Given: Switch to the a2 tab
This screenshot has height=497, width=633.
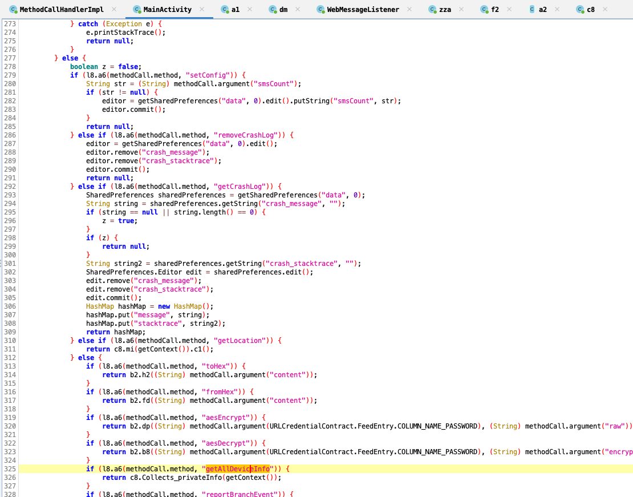Looking at the screenshot, I should point(542,9).
